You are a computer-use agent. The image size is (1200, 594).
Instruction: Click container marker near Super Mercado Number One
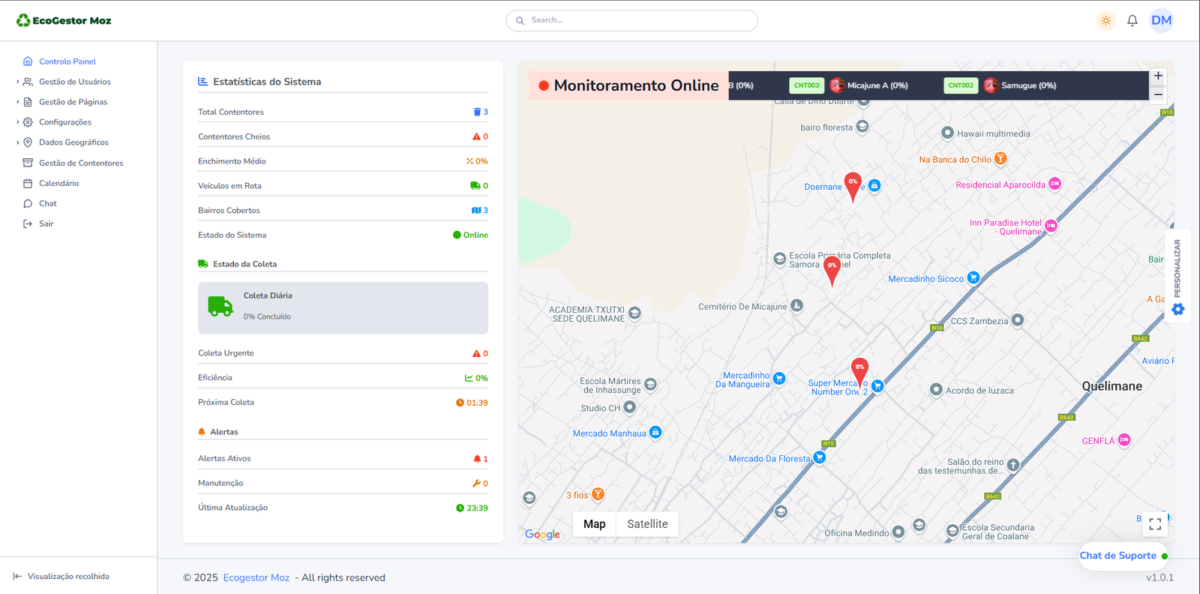(x=859, y=372)
